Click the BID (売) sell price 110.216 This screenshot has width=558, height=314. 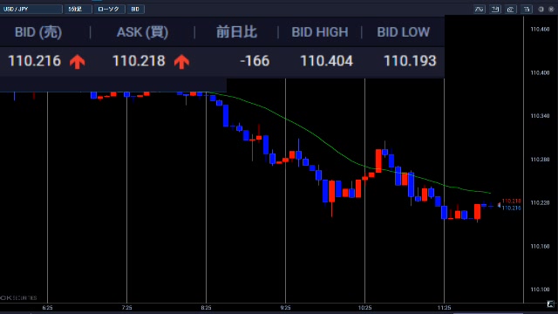click(x=35, y=61)
